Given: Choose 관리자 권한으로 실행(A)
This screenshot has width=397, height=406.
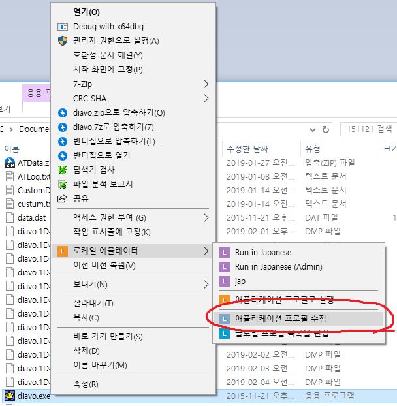Looking at the screenshot, I should [134, 41].
